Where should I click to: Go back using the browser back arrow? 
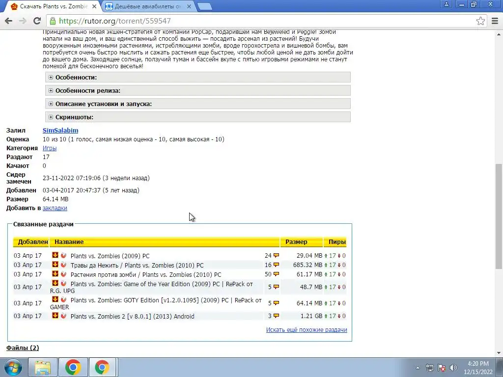click(9, 21)
